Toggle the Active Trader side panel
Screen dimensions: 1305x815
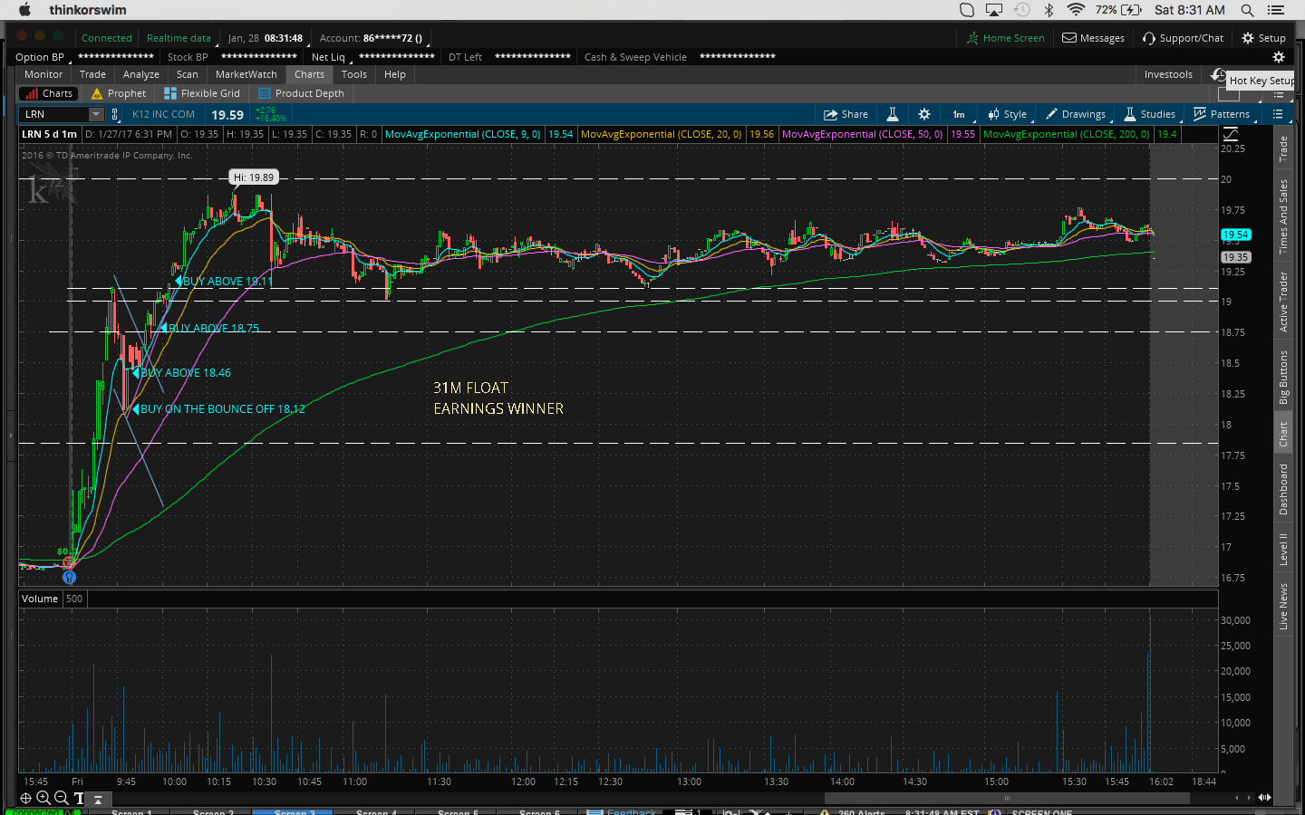point(1283,302)
